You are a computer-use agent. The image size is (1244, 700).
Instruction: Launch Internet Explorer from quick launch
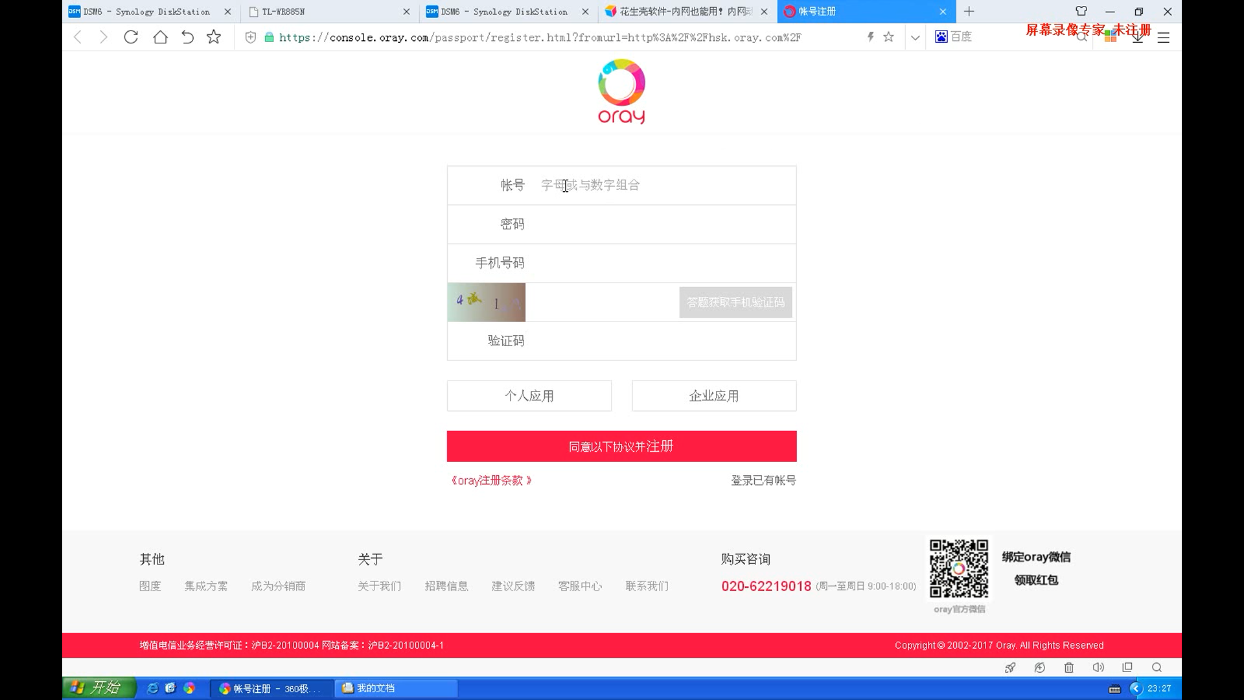153,688
